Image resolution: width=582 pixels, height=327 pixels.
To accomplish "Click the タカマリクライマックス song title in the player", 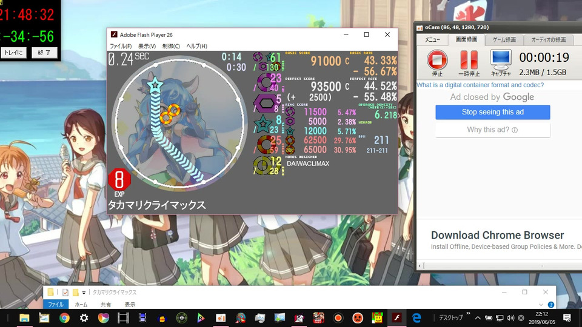I will click(156, 205).
